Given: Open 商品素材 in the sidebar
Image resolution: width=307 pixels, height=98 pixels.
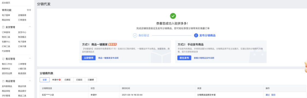Looking at the screenshot, I should coord(22,91).
